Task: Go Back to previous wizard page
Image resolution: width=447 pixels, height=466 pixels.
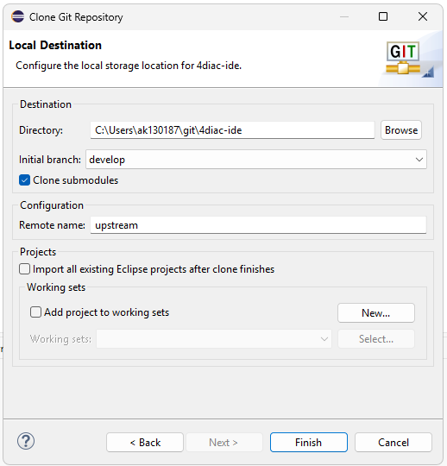Action: 145,443
